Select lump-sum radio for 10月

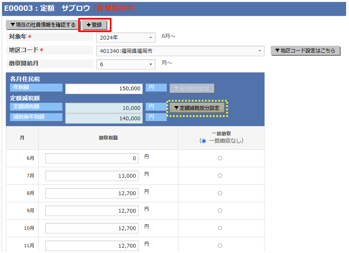(220, 228)
